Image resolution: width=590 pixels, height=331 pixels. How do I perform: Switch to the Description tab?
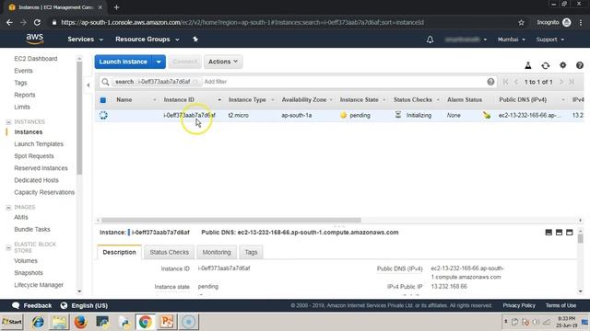point(119,252)
